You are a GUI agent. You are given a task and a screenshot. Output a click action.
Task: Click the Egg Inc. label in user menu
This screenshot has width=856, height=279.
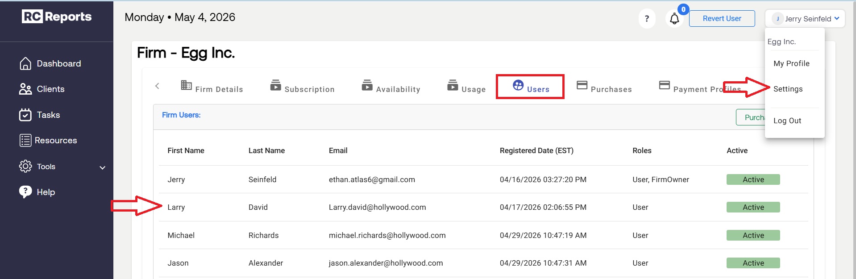coord(781,42)
